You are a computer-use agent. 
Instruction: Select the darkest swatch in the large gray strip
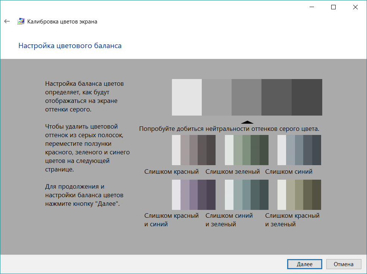pyautogui.click(x=307, y=97)
